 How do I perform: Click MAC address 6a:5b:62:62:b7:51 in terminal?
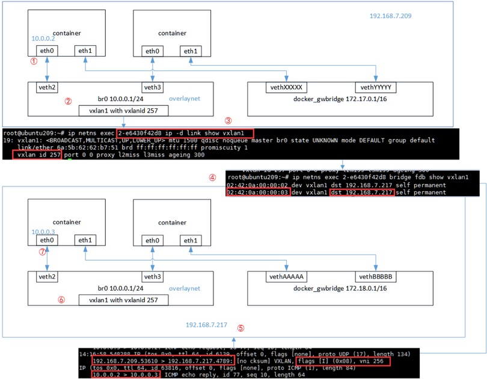coord(88,147)
